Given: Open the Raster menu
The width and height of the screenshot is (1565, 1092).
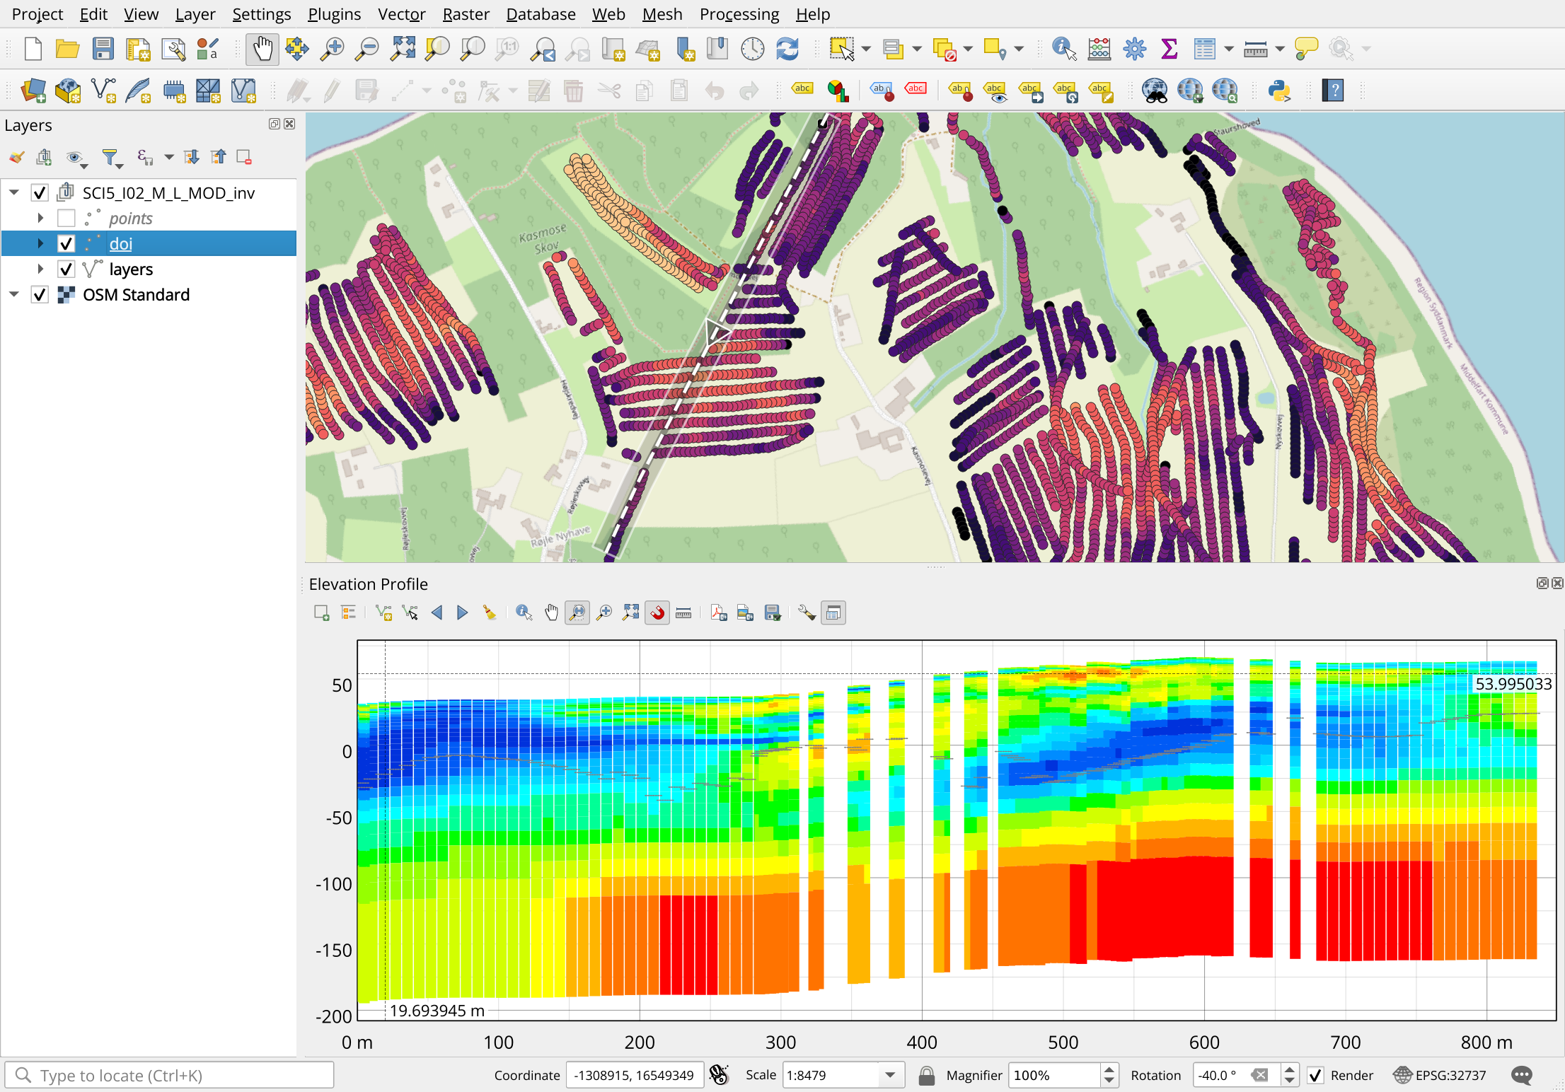Looking at the screenshot, I should pos(466,14).
